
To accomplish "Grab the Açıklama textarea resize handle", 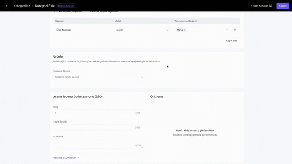I will coord(142,147).
